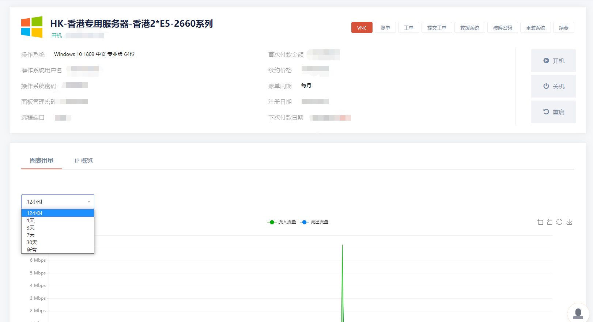This screenshot has height=322, width=593.
Task: Power on server with 开机 button
Action: point(553,61)
